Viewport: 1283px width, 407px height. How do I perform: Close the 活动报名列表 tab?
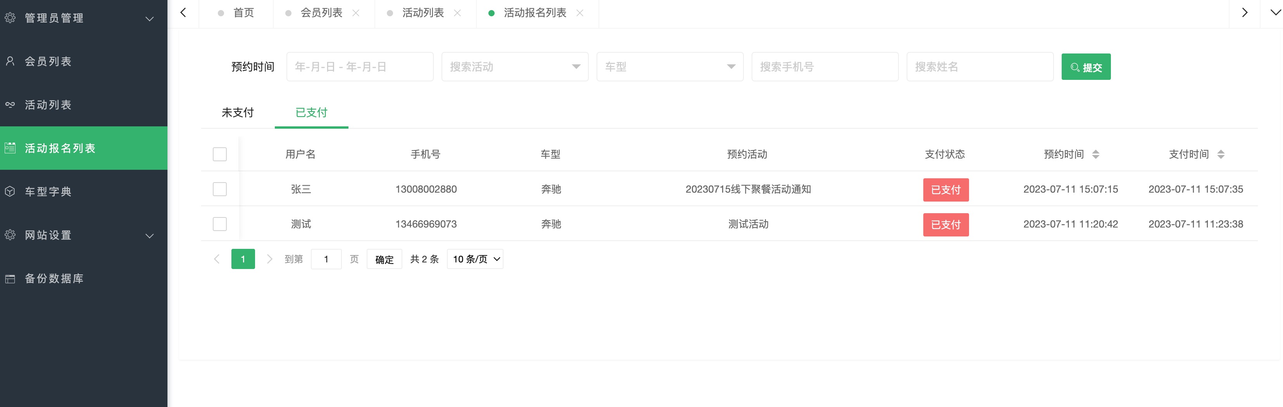click(x=580, y=13)
